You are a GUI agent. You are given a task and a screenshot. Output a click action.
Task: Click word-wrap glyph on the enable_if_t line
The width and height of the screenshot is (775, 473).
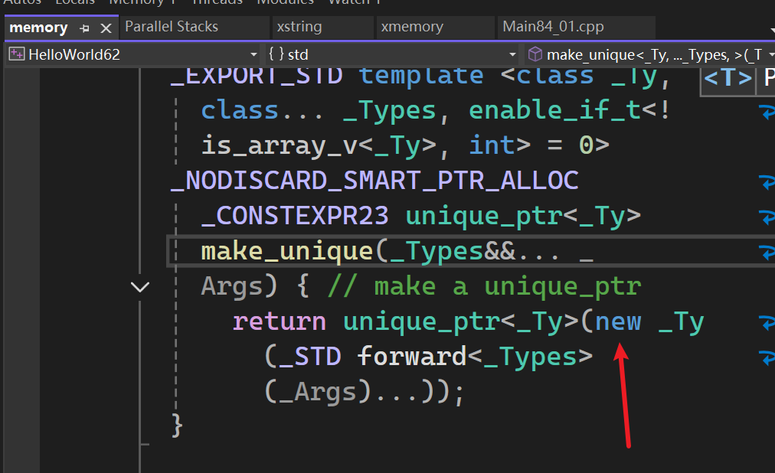tap(767, 112)
